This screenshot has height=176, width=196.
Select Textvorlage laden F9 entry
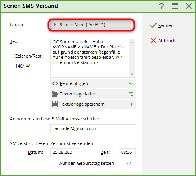click(93, 94)
